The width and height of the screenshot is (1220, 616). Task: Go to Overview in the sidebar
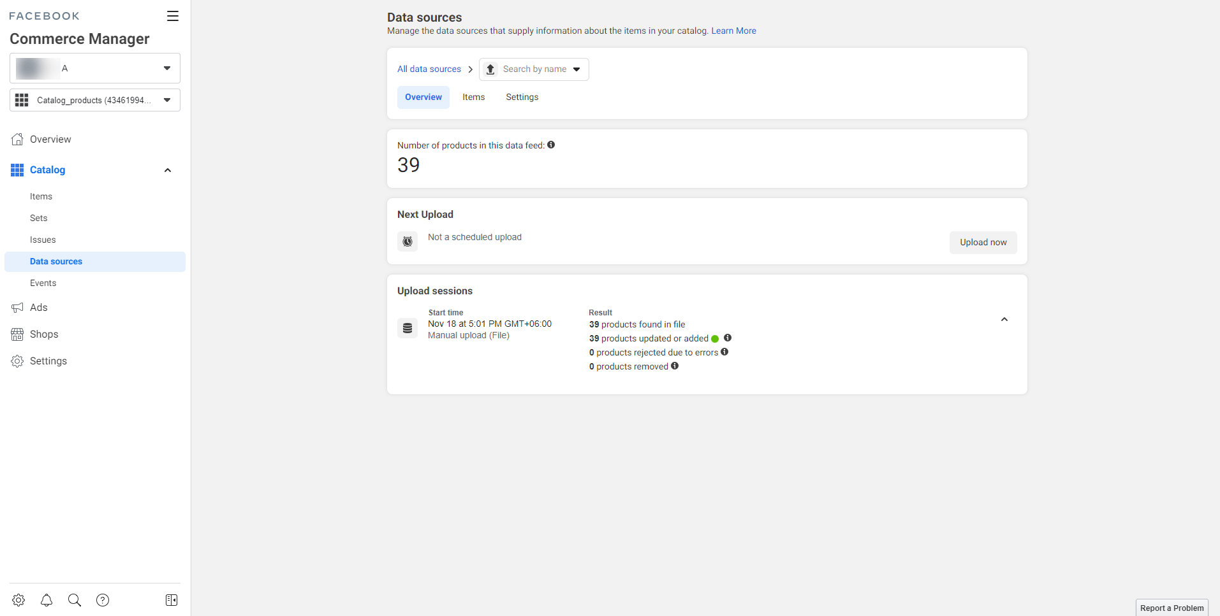pyautogui.click(x=50, y=140)
